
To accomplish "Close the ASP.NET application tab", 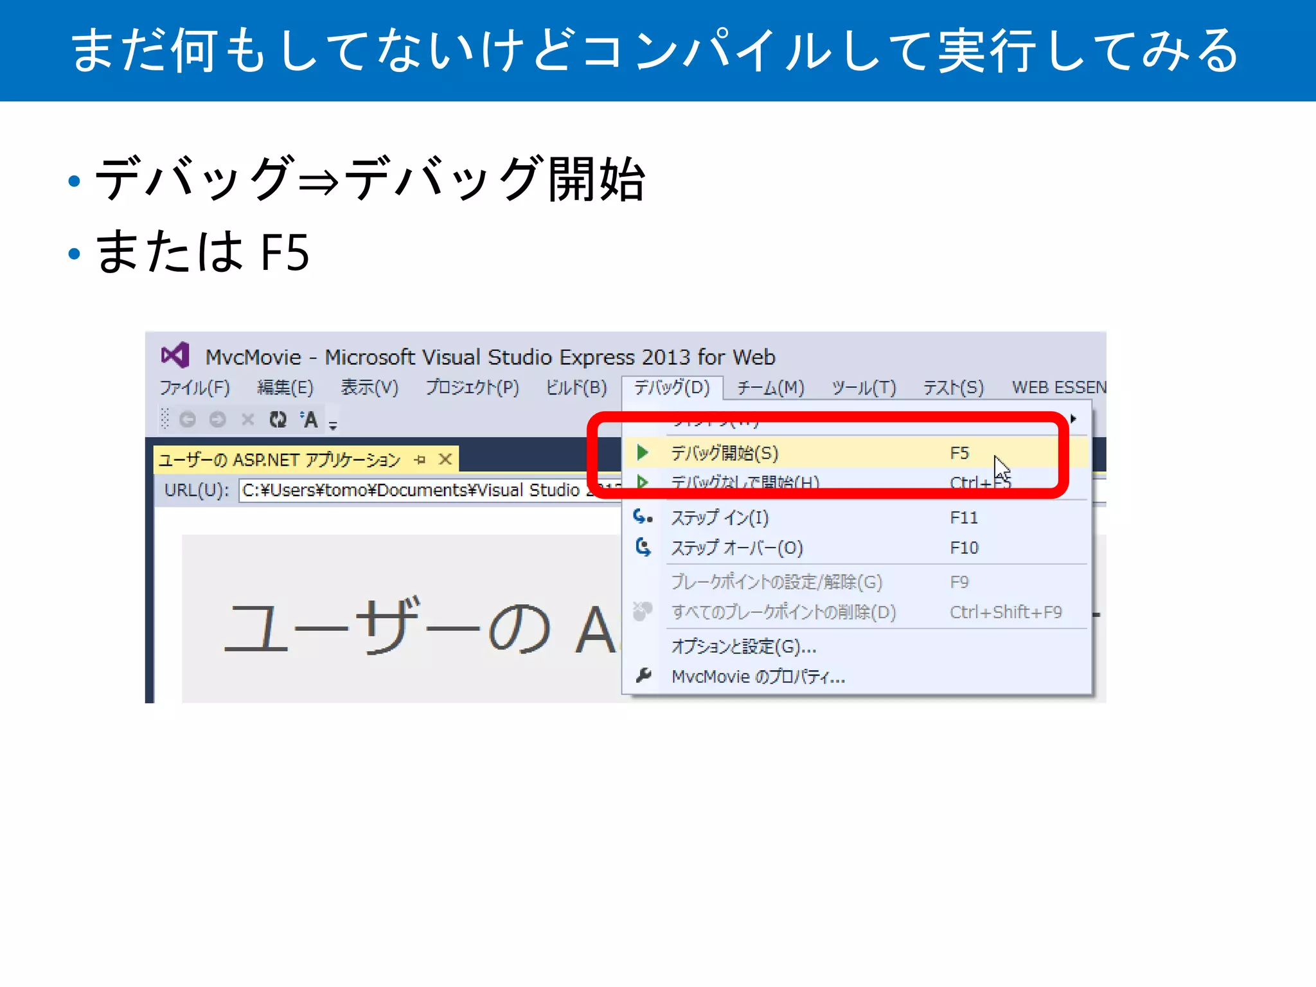I will (x=445, y=459).
